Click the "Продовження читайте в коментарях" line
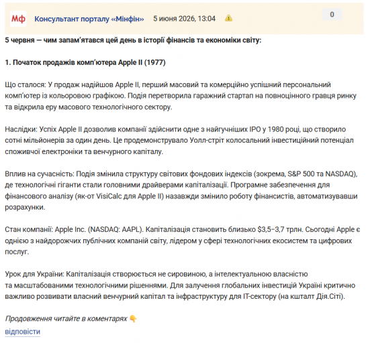Image resolution: width=368 pixels, height=343 pixels. click(x=66, y=319)
